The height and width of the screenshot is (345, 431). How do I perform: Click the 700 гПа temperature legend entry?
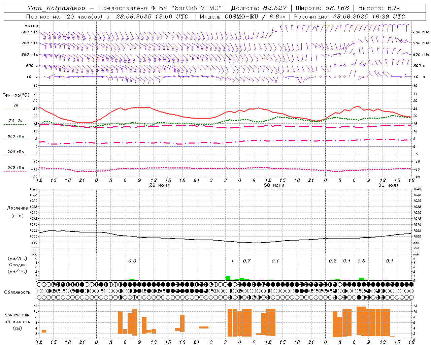tap(15, 153)
